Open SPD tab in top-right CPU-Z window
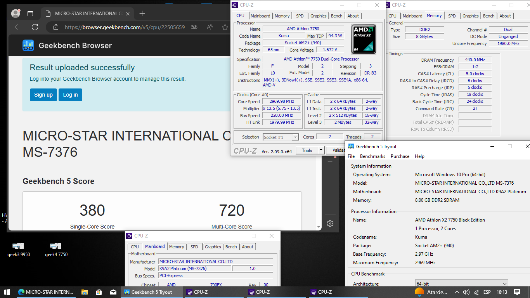 [452, 16]
